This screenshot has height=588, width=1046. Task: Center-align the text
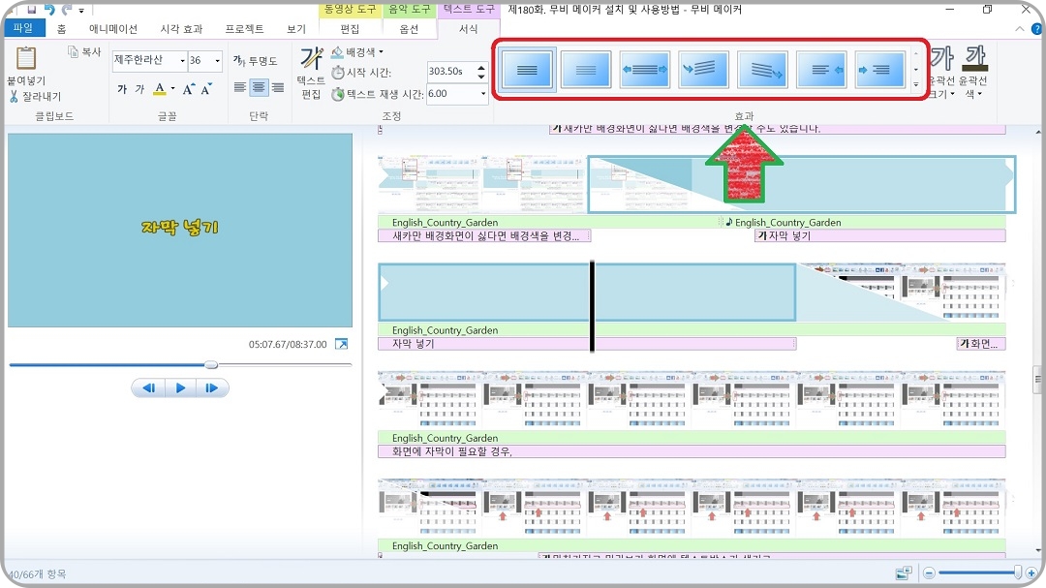click(x=259, y=87)
